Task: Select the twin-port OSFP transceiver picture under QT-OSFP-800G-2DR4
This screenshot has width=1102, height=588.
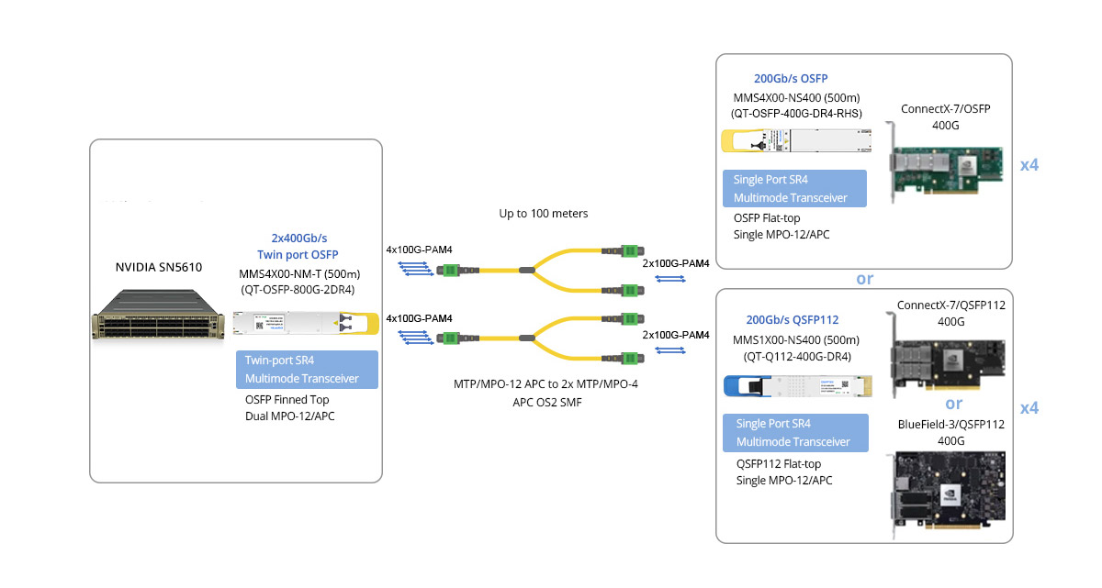Action: coord(306,323)
